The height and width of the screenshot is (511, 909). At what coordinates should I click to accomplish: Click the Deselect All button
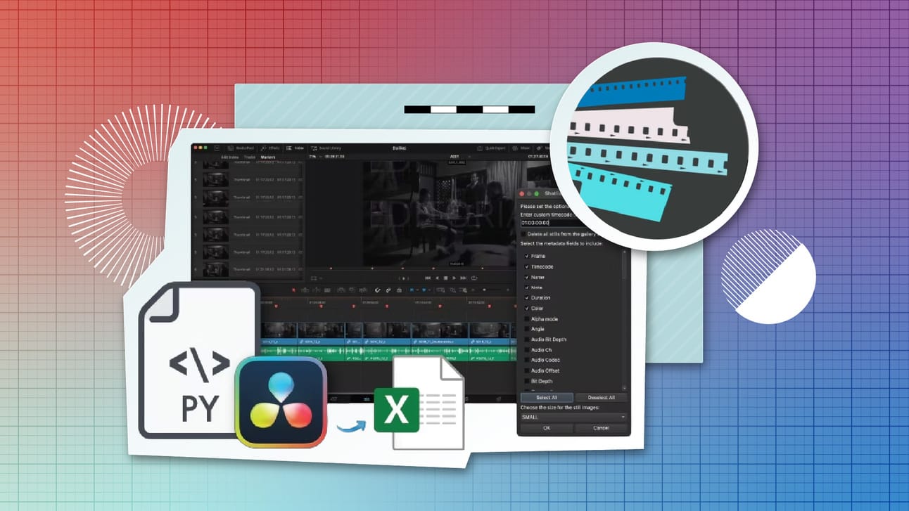[601, 397]
